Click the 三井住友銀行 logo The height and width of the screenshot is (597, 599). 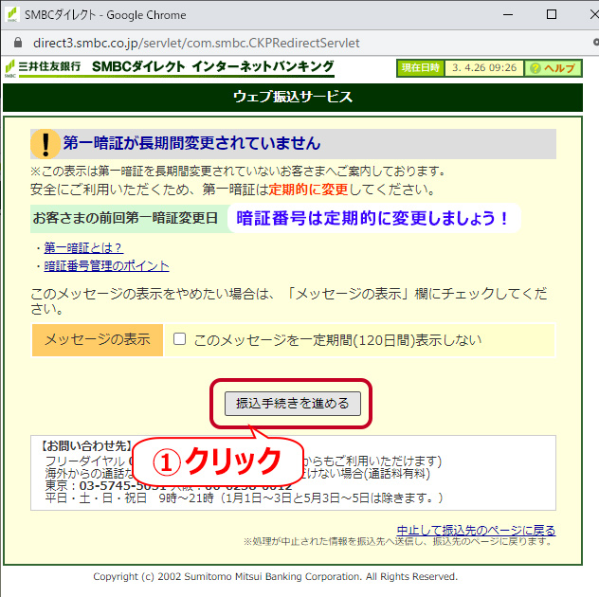click(x=43, y=67)
